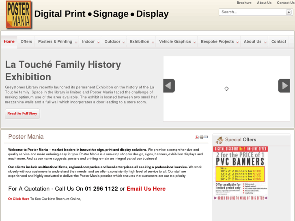Open Posters & Printing menu
Viewport: 295px width, 221px height.
pos(55,42)
